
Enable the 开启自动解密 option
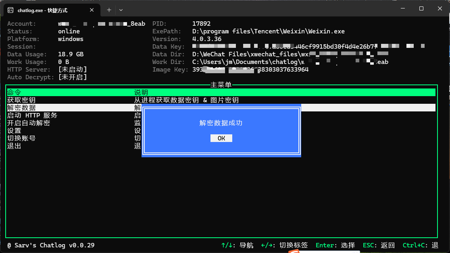point(29,123)
